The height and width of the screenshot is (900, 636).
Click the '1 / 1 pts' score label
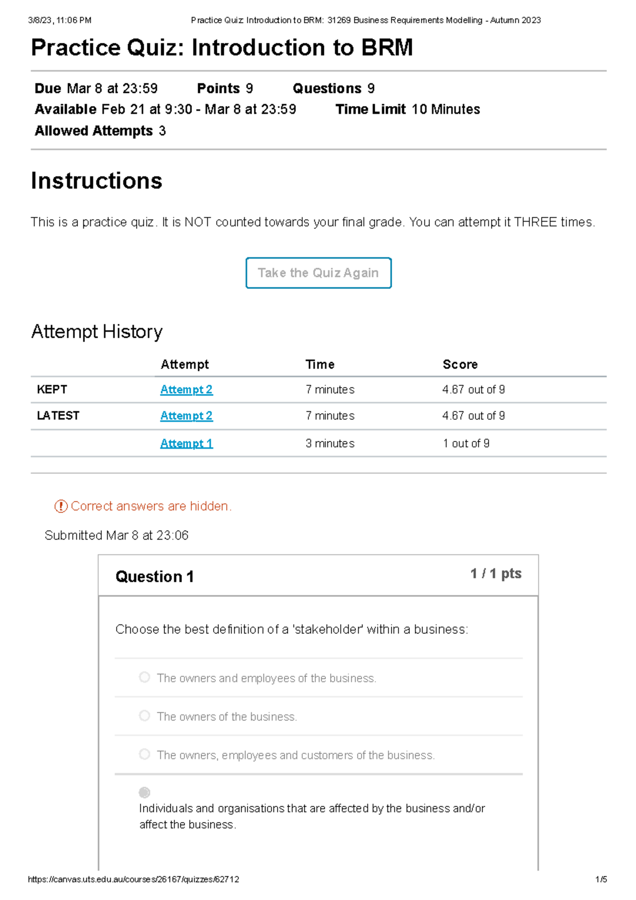pos(496,573)
